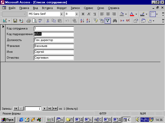This screenshot has height=123, width=165.
Task: Click the Save icon in the toolbar
Action: (x=15, y=21)
